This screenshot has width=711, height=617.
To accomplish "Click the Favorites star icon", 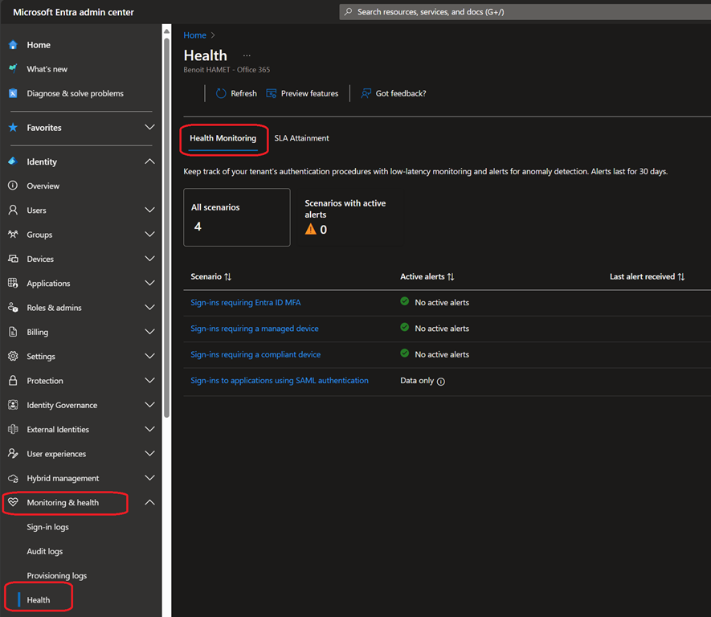I will pyautogui.click(x=13, y=128).
